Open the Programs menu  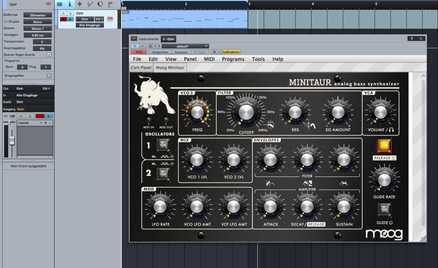click(x=233, y=59)
